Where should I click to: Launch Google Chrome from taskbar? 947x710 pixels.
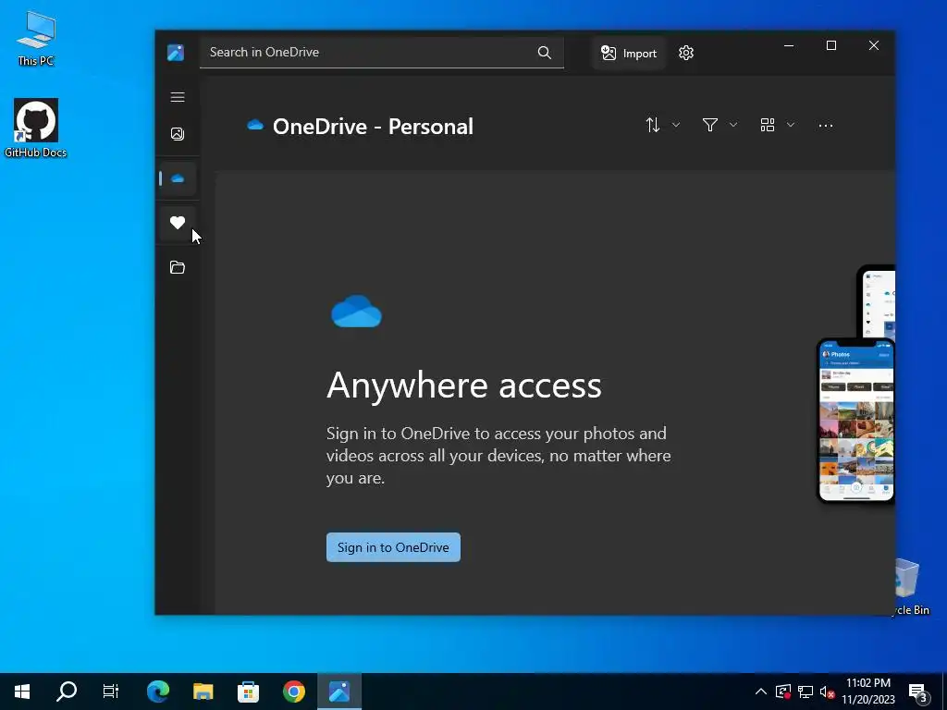[293, 692]
